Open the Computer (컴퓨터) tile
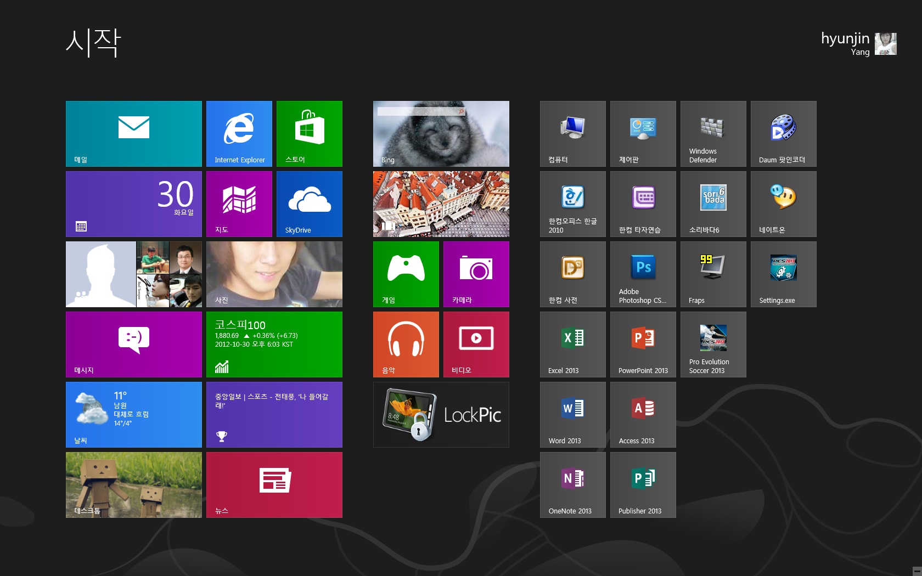This screenshot has height=576, width=922. click(x=573, y=134)
